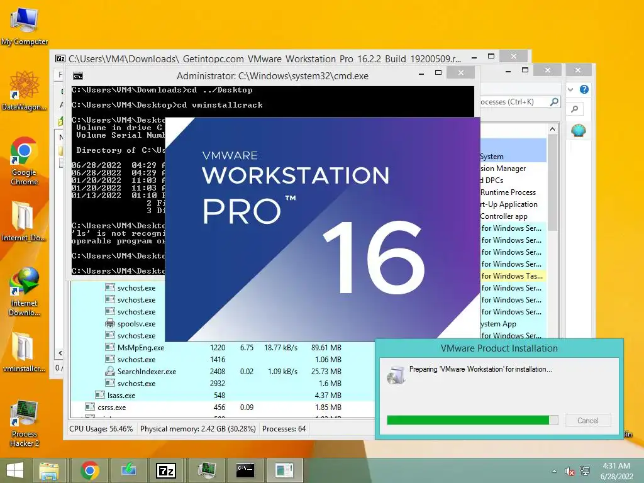644x483 pixels.
Task: Select svchost.exe row with PID 1416
Action: [223, 359]
